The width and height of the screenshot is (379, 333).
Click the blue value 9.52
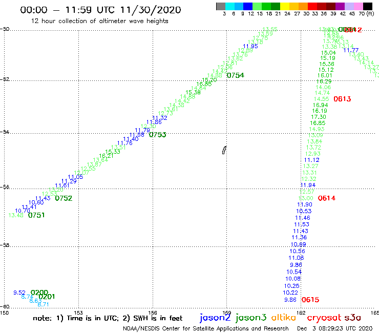(19, 293)
